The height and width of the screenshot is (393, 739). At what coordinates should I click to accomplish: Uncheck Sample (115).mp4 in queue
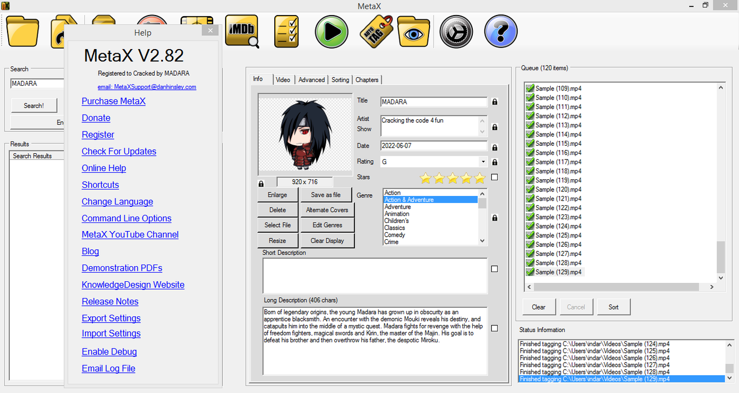coord(530,143)
